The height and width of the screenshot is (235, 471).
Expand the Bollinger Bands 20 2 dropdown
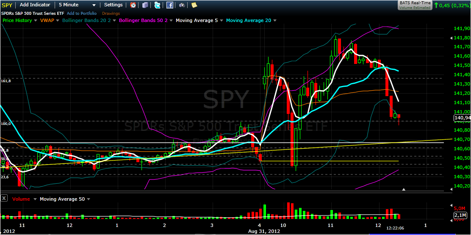(x=115, y=21)
